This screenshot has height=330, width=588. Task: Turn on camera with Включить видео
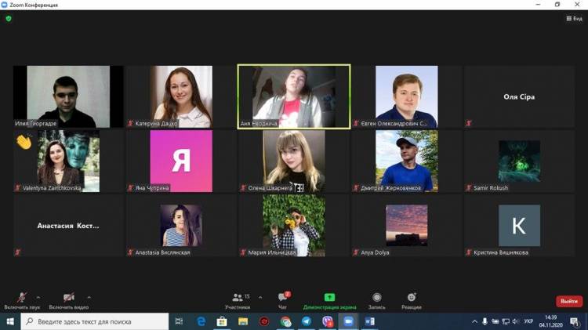[68, 299]
